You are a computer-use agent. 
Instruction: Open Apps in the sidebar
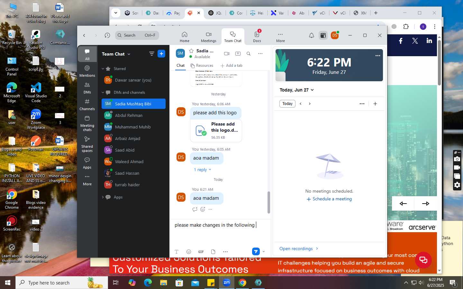[87, 163]
